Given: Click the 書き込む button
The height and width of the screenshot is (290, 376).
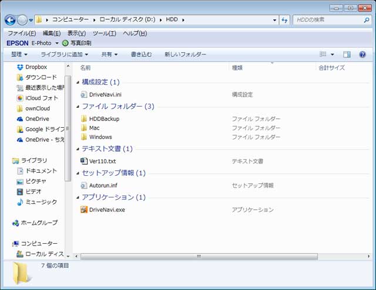Looking at the screenshot, I should click(x=141, y=54).
